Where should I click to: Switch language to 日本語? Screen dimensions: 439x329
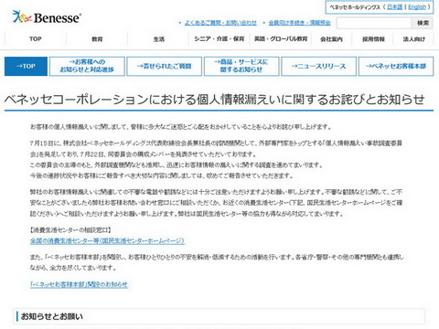(394, 7)
